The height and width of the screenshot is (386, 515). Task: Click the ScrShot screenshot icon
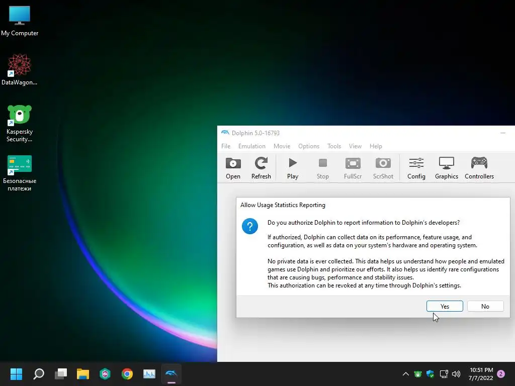coord(383,168)
